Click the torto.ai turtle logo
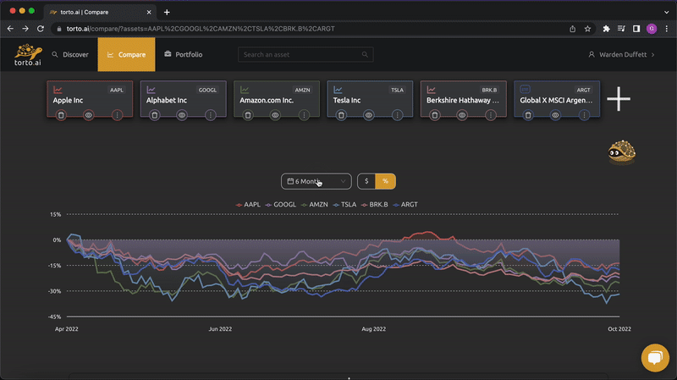Screen dimensions: 677x380 [28, 54]
